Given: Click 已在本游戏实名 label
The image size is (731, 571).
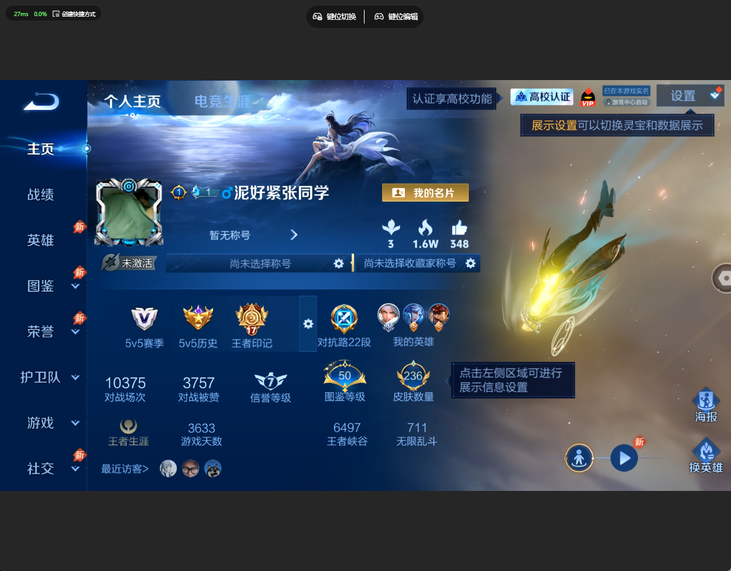Looking at the screenshot, I should [x=626, y=91].
